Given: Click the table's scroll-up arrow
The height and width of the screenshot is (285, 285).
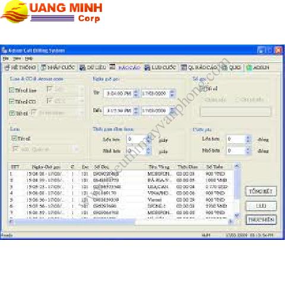Looking at the screenshot, I should pyautogui.click(x=237, y=166).
